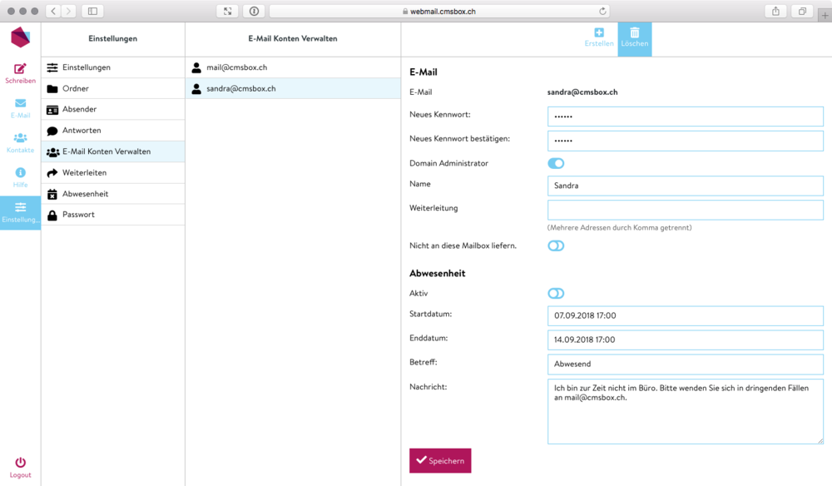Click into Neues Kennwort field
This screenshot has width=832, height=486.
(x=685, y=117)
